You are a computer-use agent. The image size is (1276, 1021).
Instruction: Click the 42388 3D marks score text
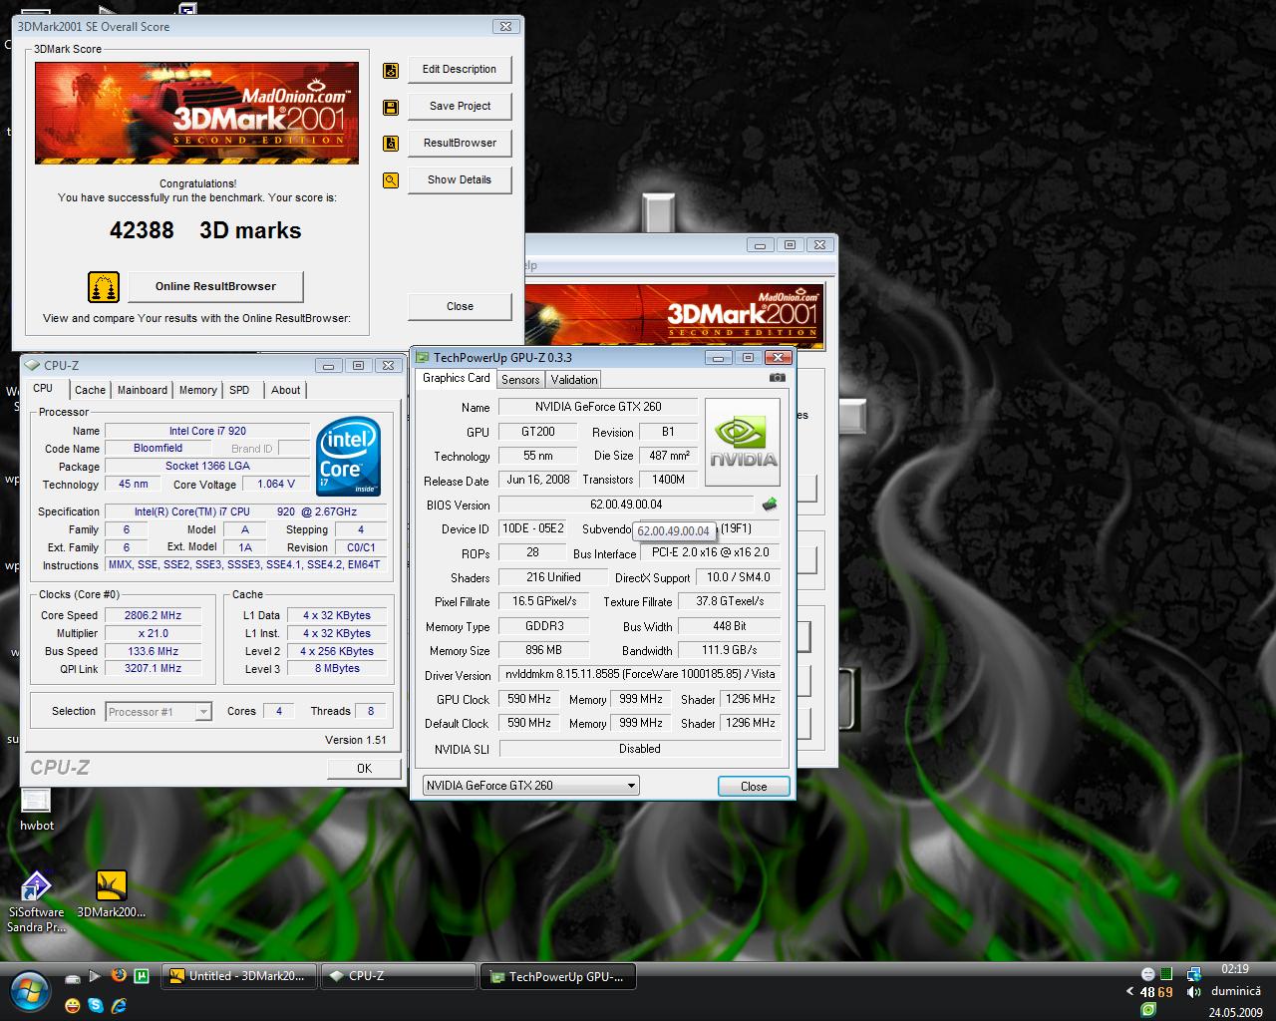[205, 230]
